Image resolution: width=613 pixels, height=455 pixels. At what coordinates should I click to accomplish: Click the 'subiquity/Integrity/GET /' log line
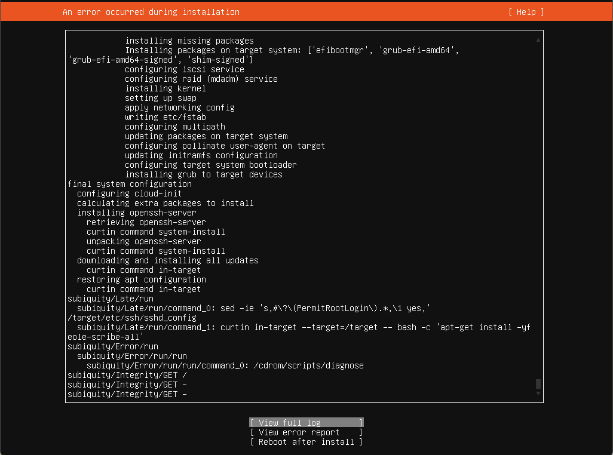click(x=127, y=375)
